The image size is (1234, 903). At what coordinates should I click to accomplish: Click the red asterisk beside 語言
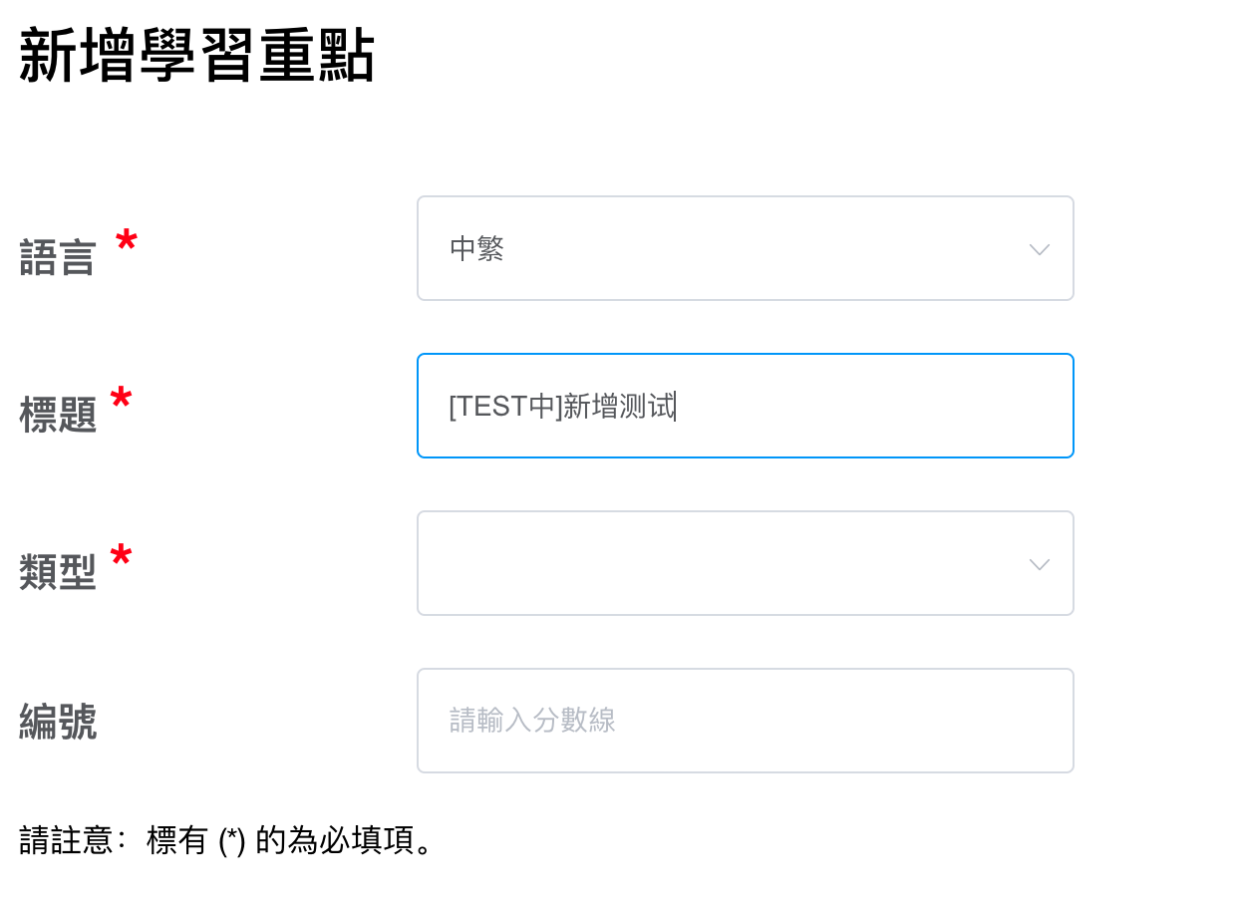pyautogui.click(x=126, y=240)
